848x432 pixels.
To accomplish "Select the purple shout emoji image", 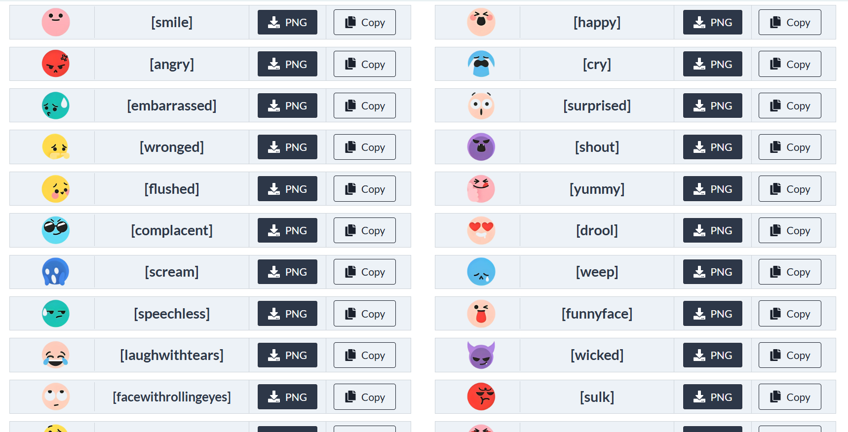I will pos(481,147).
